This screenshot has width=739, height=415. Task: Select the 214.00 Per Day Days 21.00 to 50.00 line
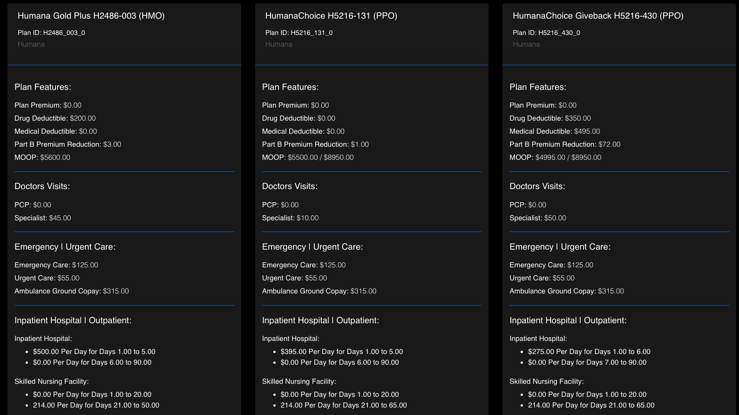coord(96,405)
